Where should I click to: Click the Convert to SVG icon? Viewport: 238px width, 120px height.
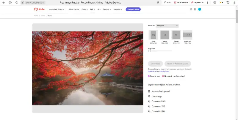click(x=149, y=106)
